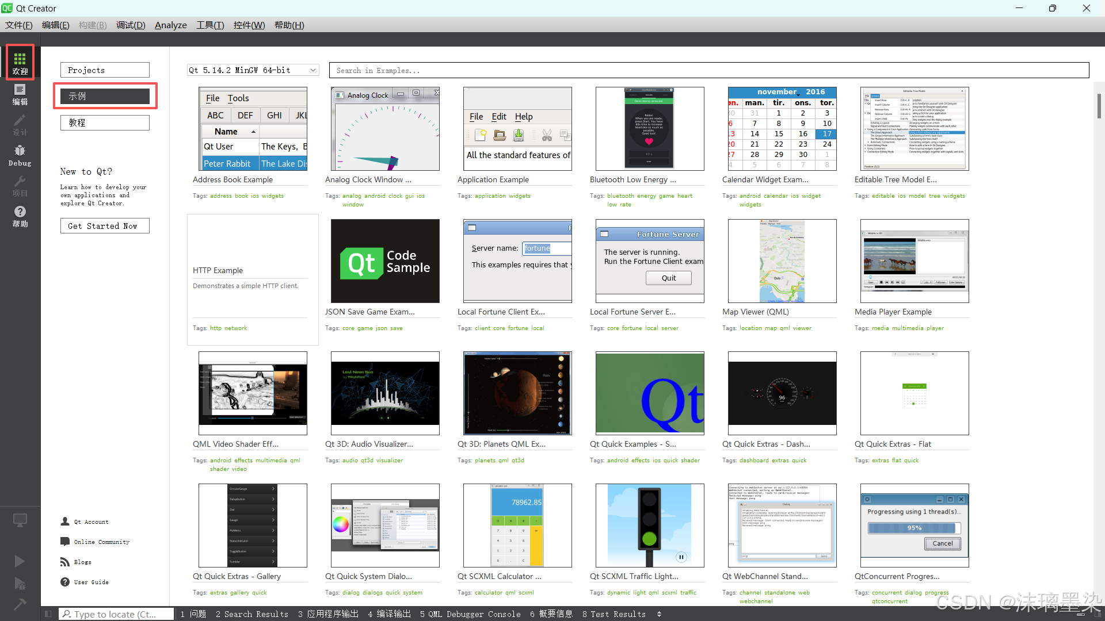The height and width of the screenshot is (621, 1105).
Task: Open the Editable Tree Model example thumbnail
Action: (915, 129)
